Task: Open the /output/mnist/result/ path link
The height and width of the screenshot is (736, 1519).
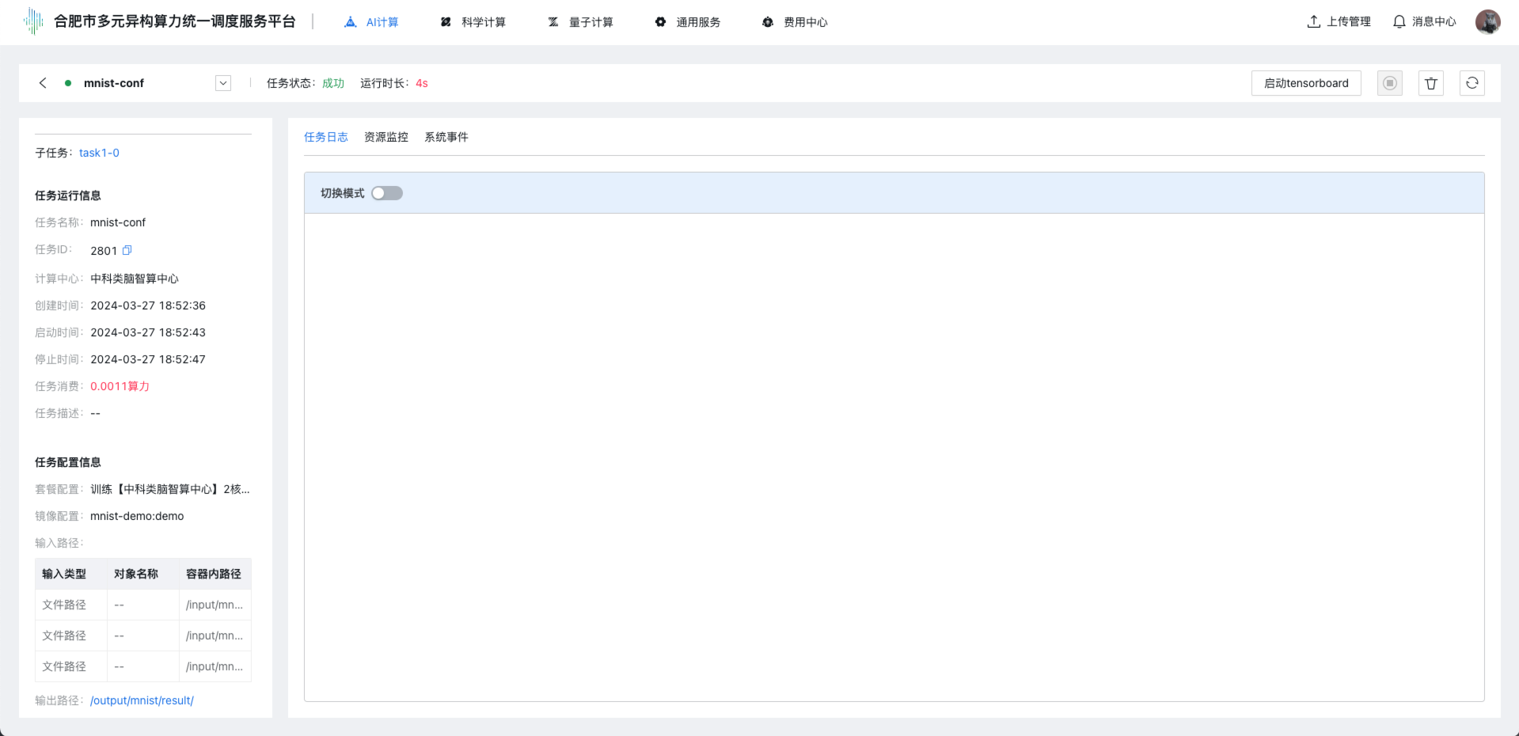Action: 142,700
